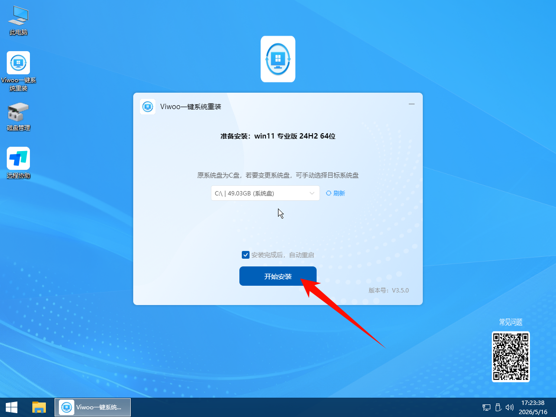Viewport: 556px width, 417px height.
Task: Open the 此电脑 desktop icon
Action: [x=18, y=21]
